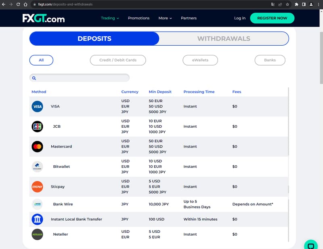
Task: Filter methods by eWallets
Action: coord(200,60)
